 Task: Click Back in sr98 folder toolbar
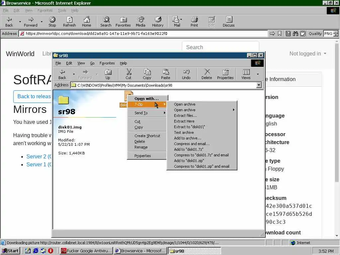[x=62, y=74]
